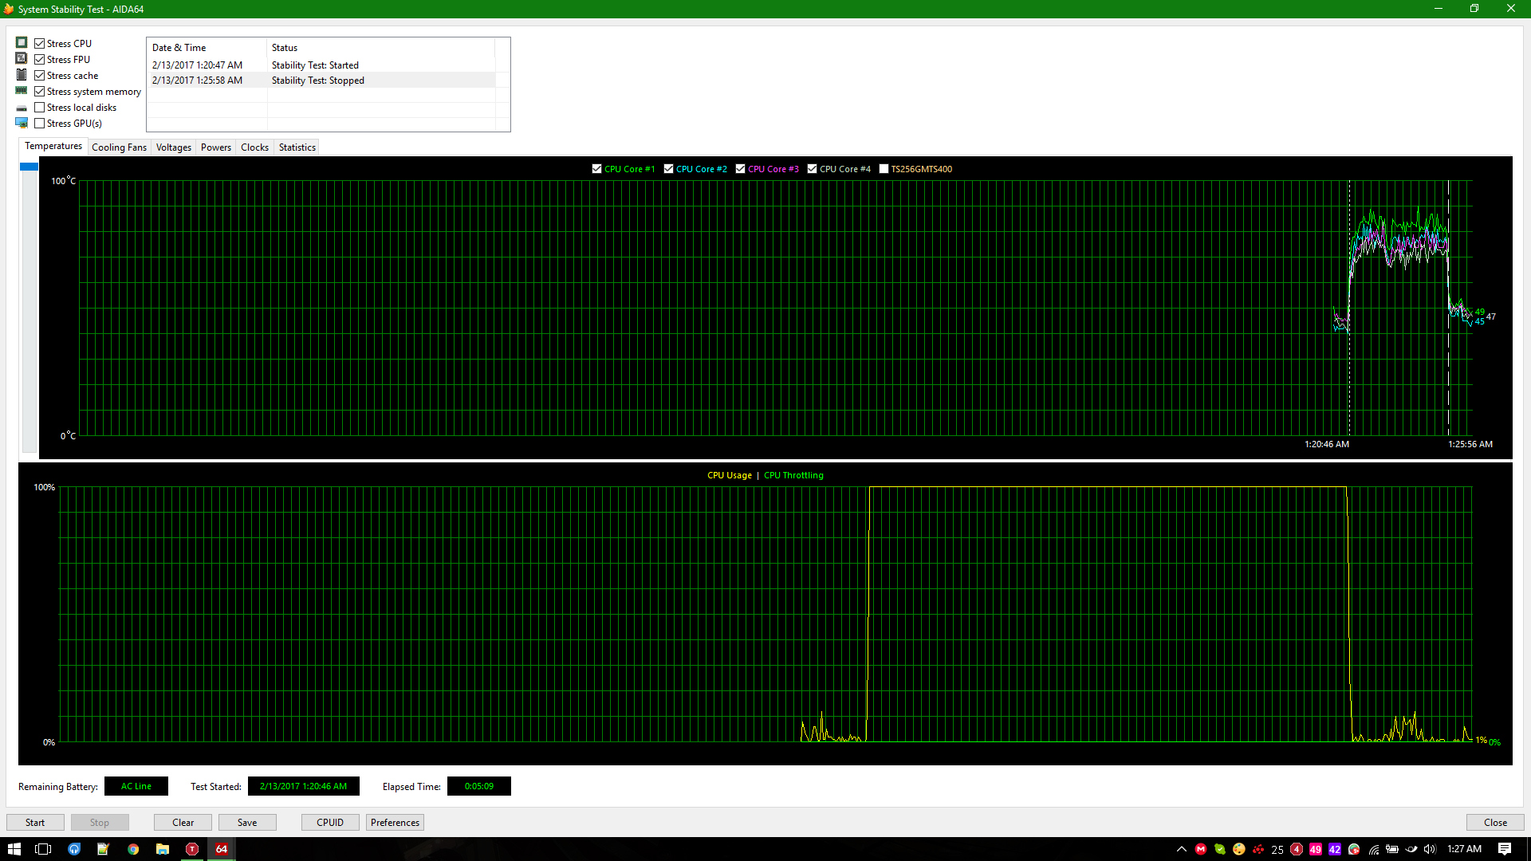Viewport: 1531px width, 861px height.
Task: Click the red octagon 4 tray icon
Action: tap(1297, 849)
